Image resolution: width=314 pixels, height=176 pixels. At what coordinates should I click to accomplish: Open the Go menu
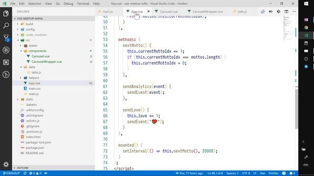click(58, 3)
